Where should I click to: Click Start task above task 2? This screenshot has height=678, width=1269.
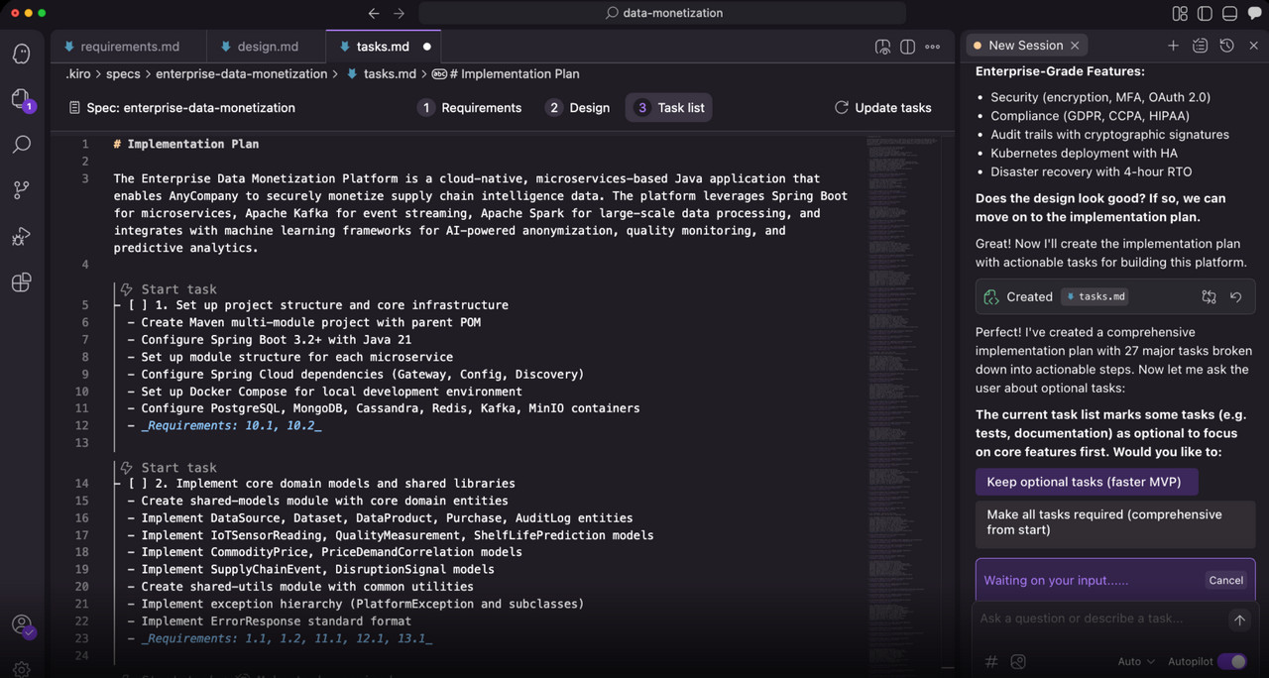pyautogui.click(x=169, y=468)
